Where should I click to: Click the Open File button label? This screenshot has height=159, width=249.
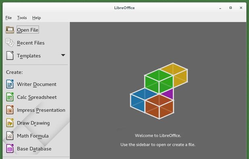point(28,30)
